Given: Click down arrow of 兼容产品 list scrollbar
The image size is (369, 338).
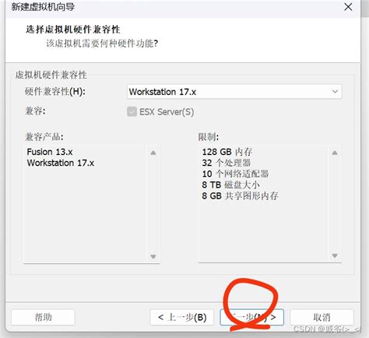Looking at the screenshot, I should (153, 256).
